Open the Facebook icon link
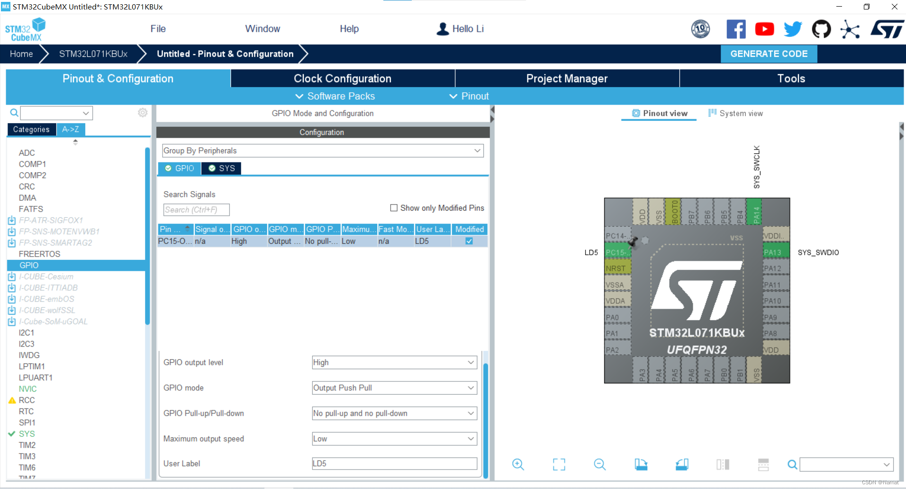 [x=736, y=29]
